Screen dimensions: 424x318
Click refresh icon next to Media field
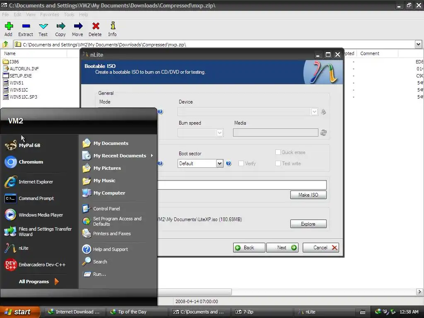(323, 132)
